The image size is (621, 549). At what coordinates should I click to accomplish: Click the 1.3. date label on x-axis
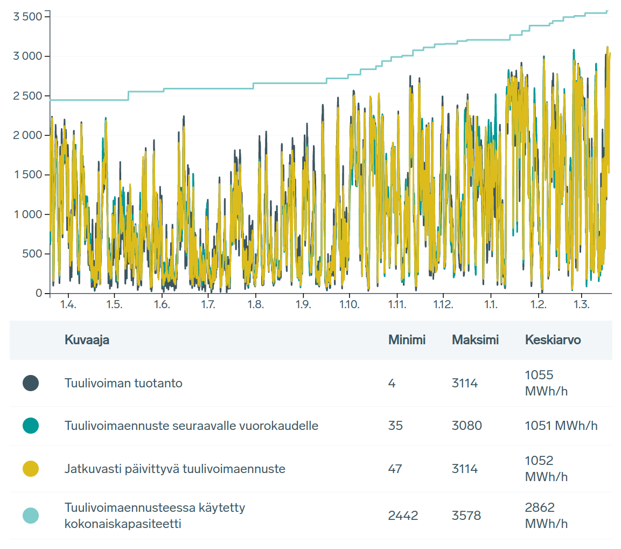tap(581, 305)
